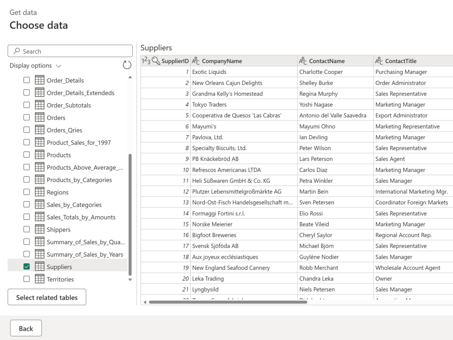The image size is (453, 340).
Task: Click the ABC type icon of ContactTitle column
Action: (379, 61)
